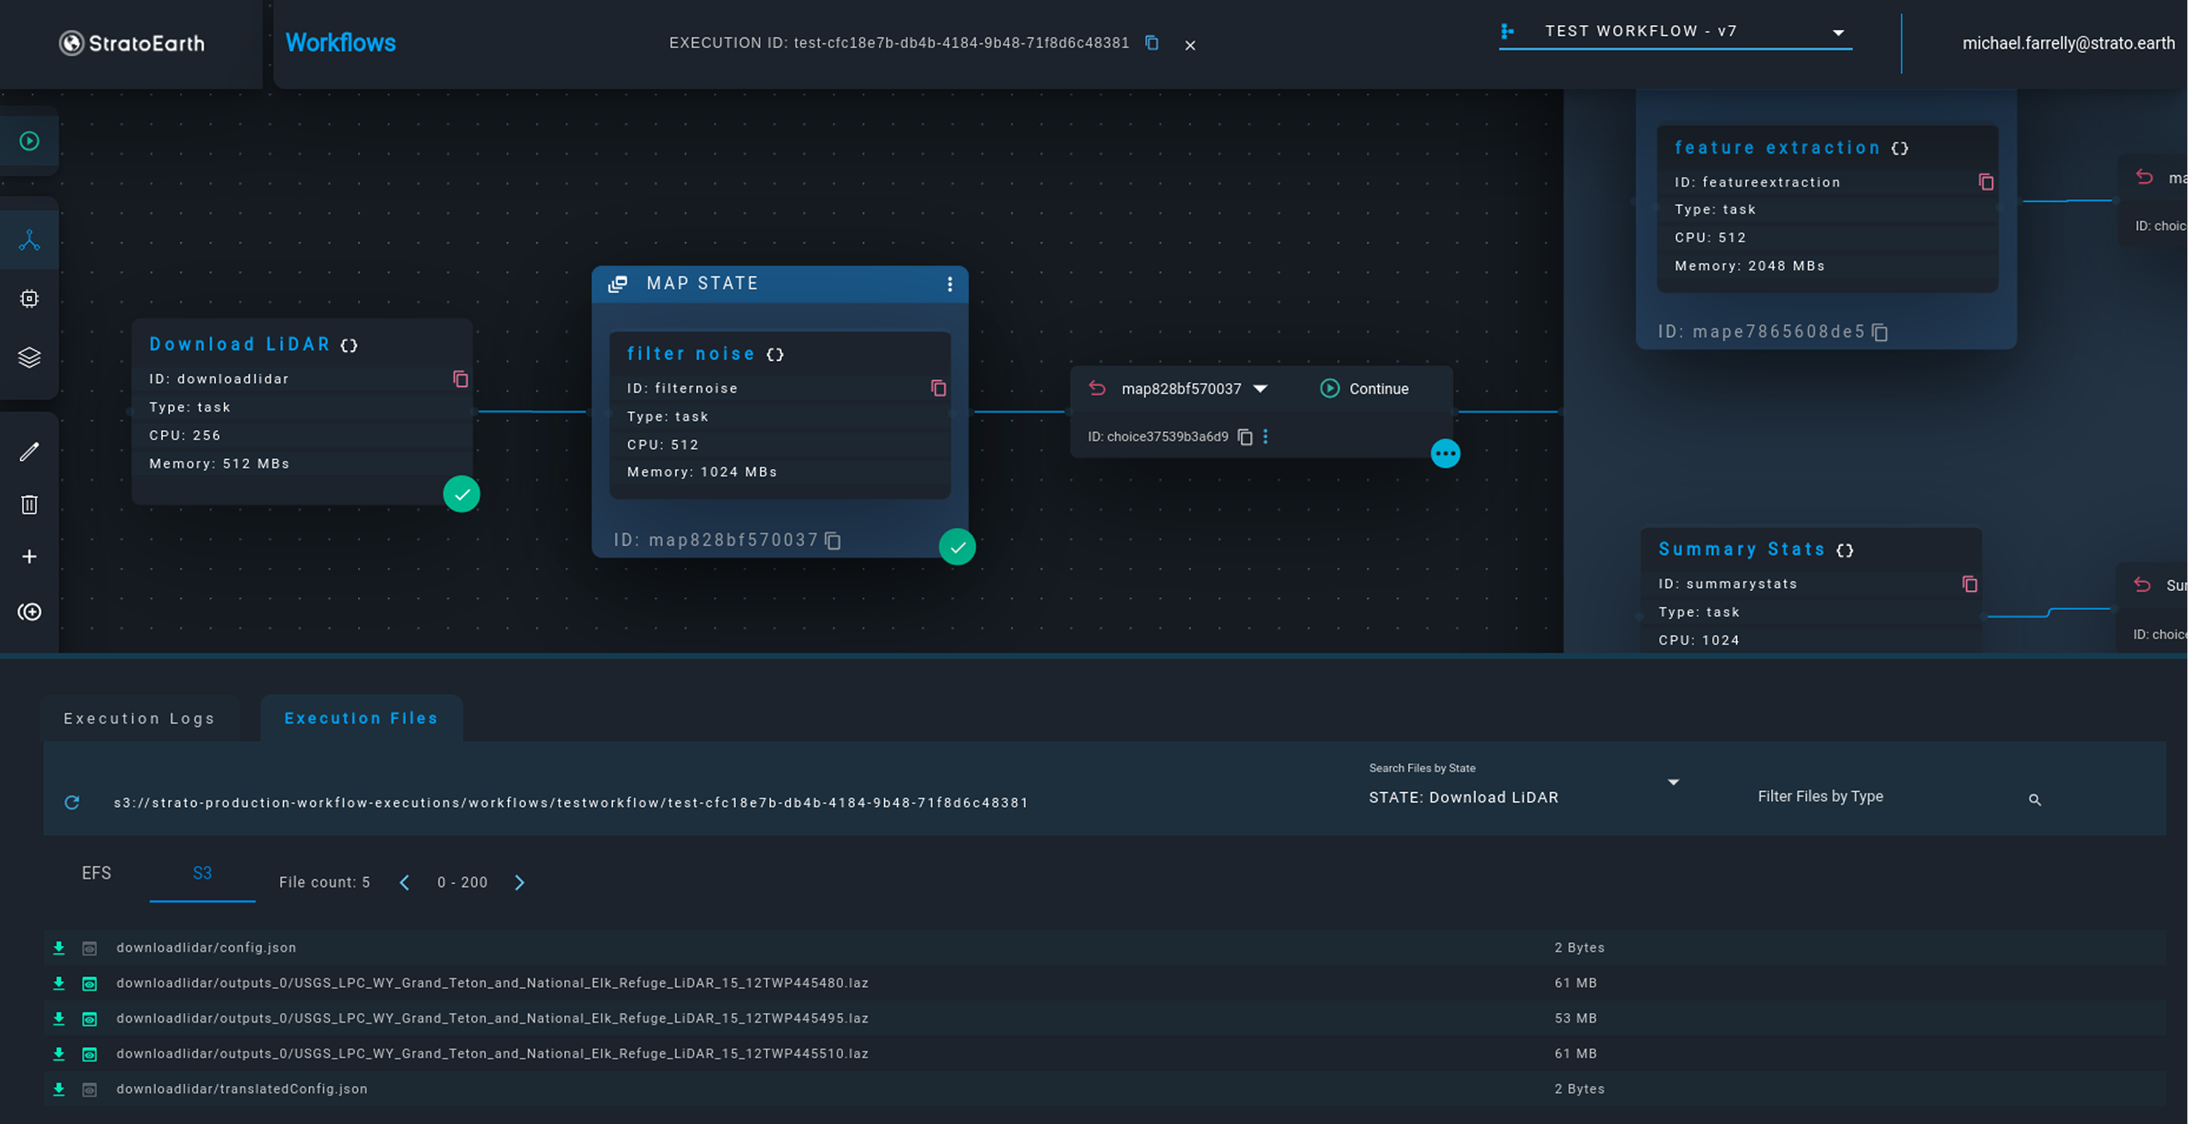Open the compute resources chip icon in sidebar
2188x1124 pixels.
(30, 298)
